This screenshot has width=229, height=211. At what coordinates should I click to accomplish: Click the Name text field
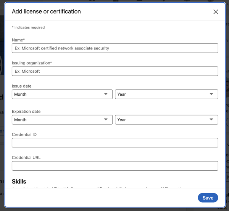tap(115, 48)
